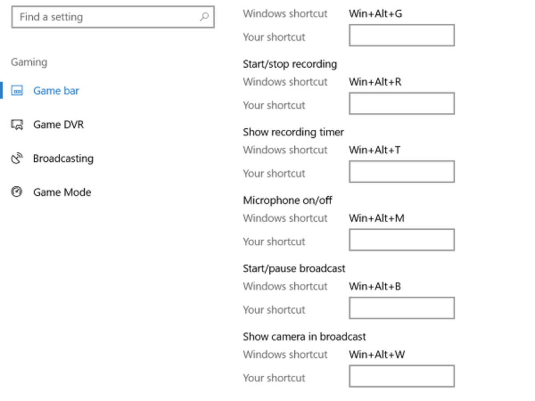Switch to the Broadcasting section label

tap(63, 159)
